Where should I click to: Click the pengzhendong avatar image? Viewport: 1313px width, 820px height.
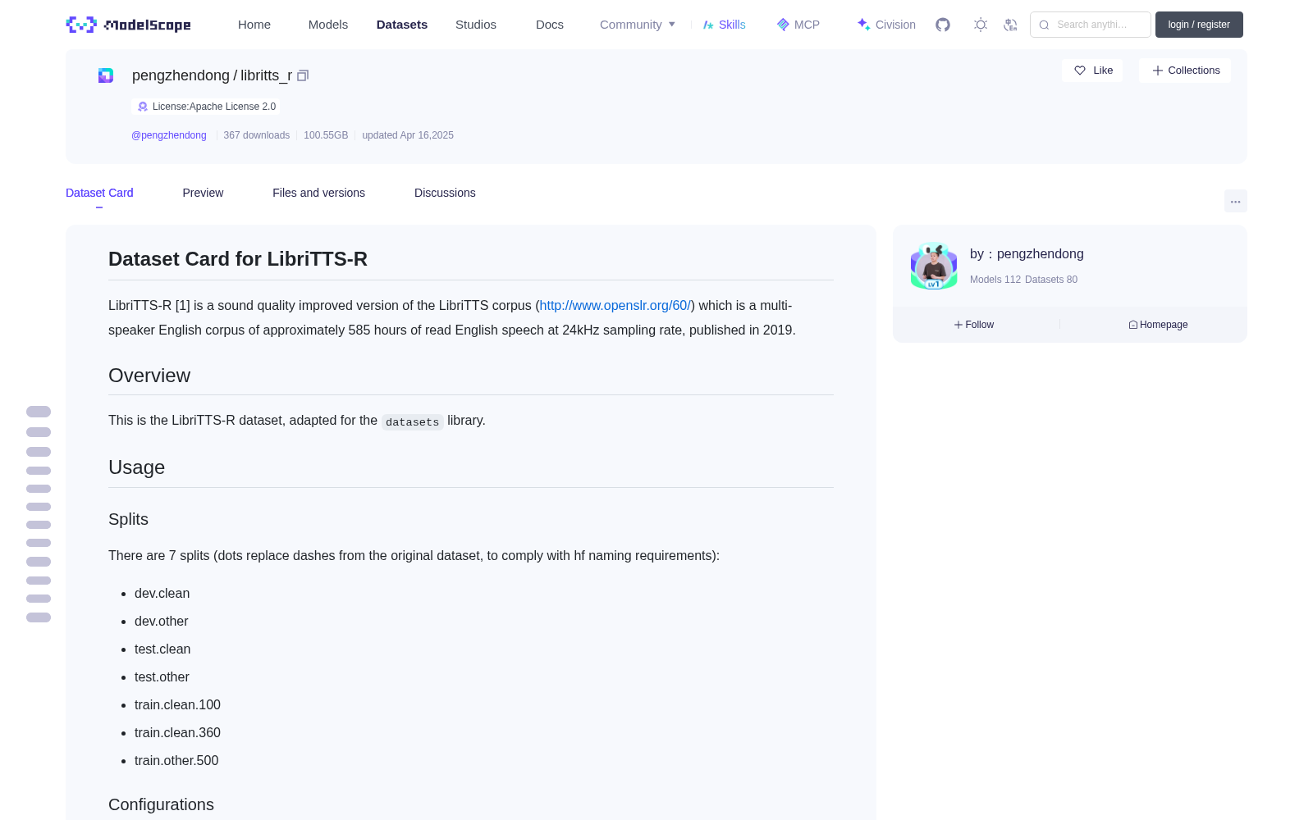(934, 266)
